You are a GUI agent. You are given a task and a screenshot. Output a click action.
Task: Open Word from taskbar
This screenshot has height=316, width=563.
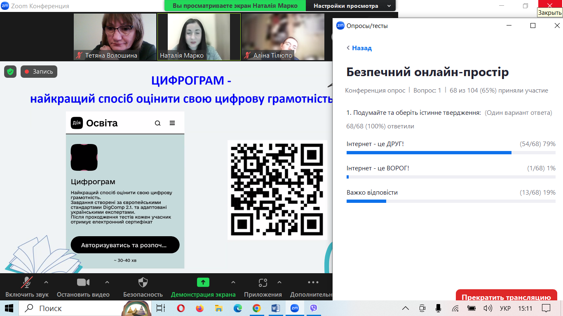coord(276,308)
